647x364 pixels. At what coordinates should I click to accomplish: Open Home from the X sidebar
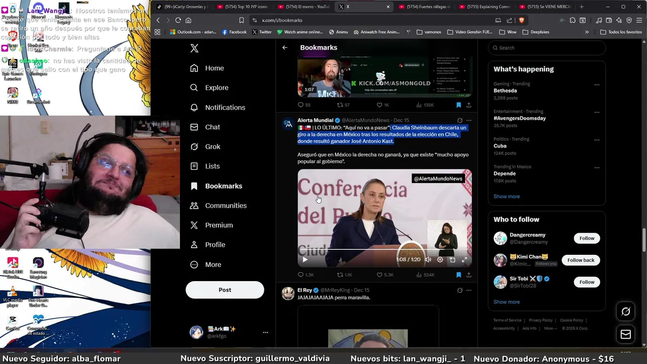(207, 68)
